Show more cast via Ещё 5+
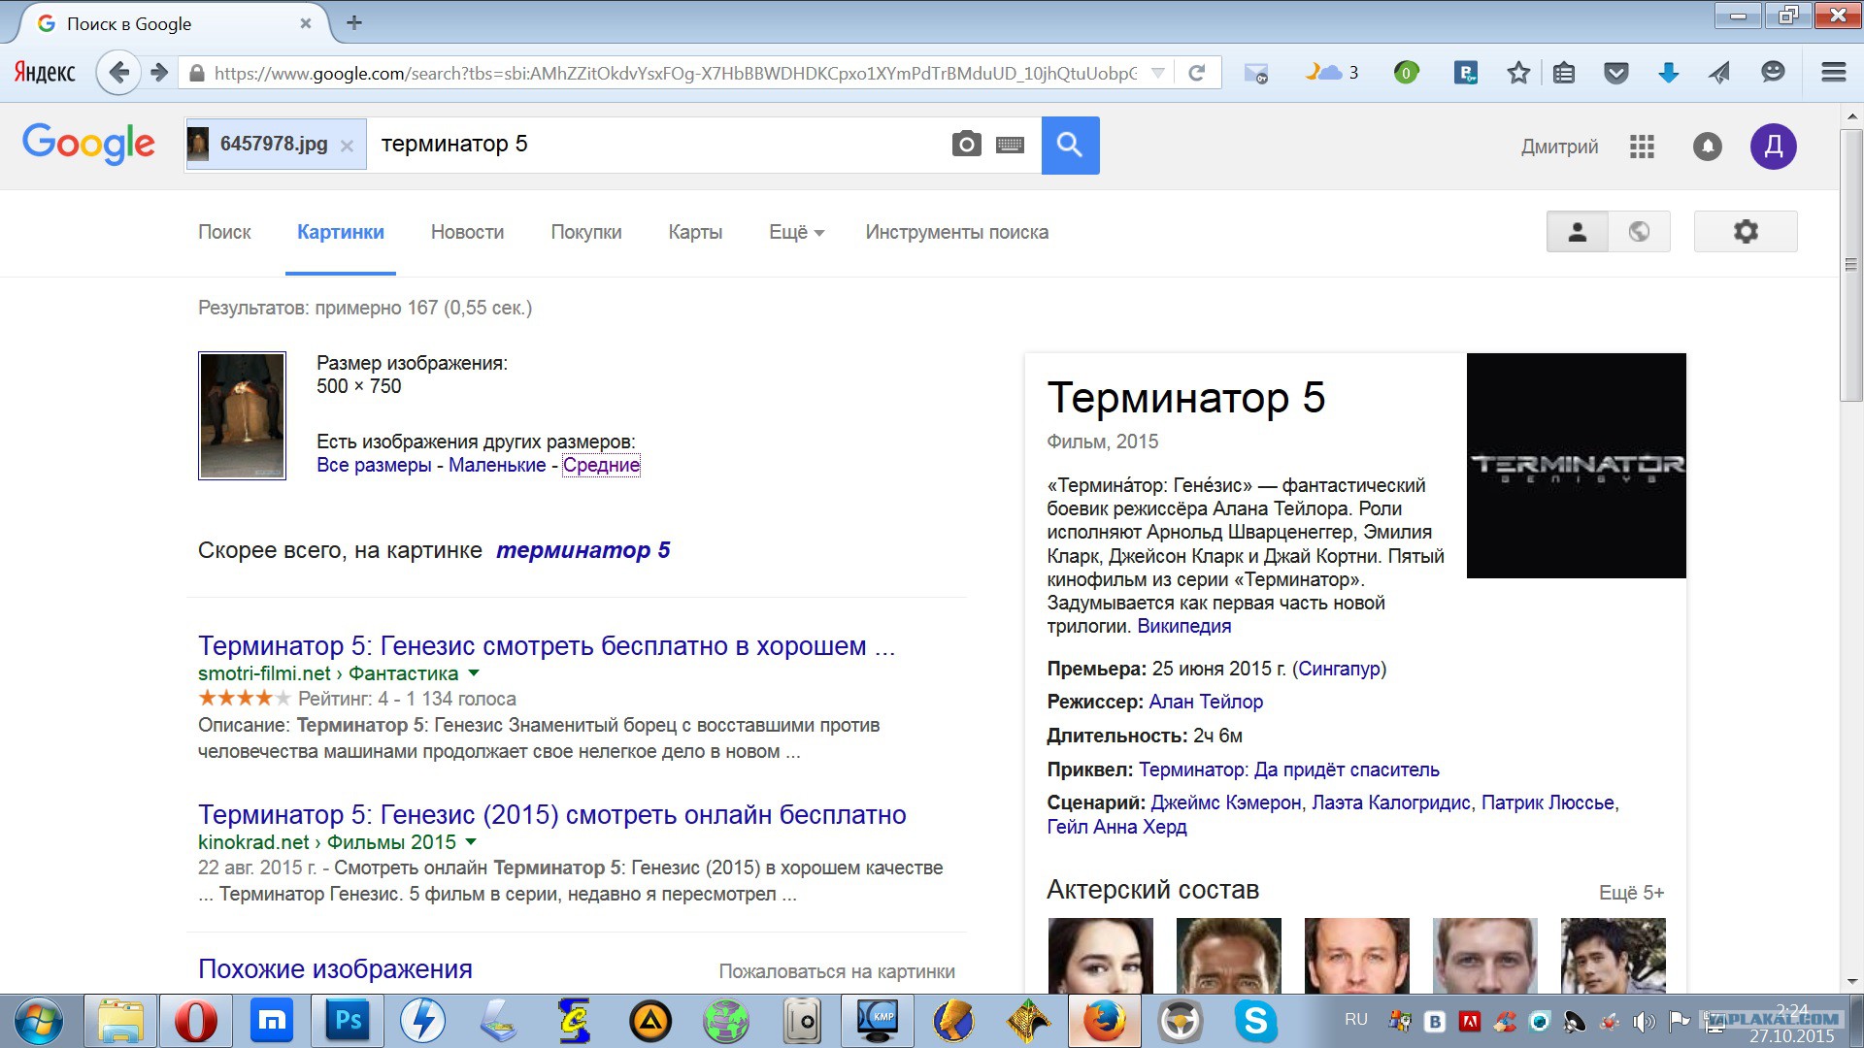Screen dimensions: 1864x1048 [x=1631, y=892]
